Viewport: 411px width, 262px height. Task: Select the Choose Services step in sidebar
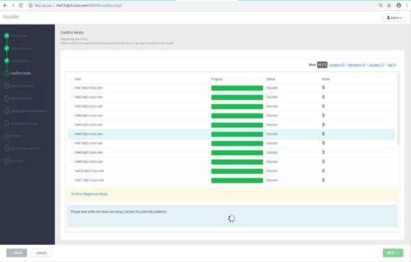point(23,86)
